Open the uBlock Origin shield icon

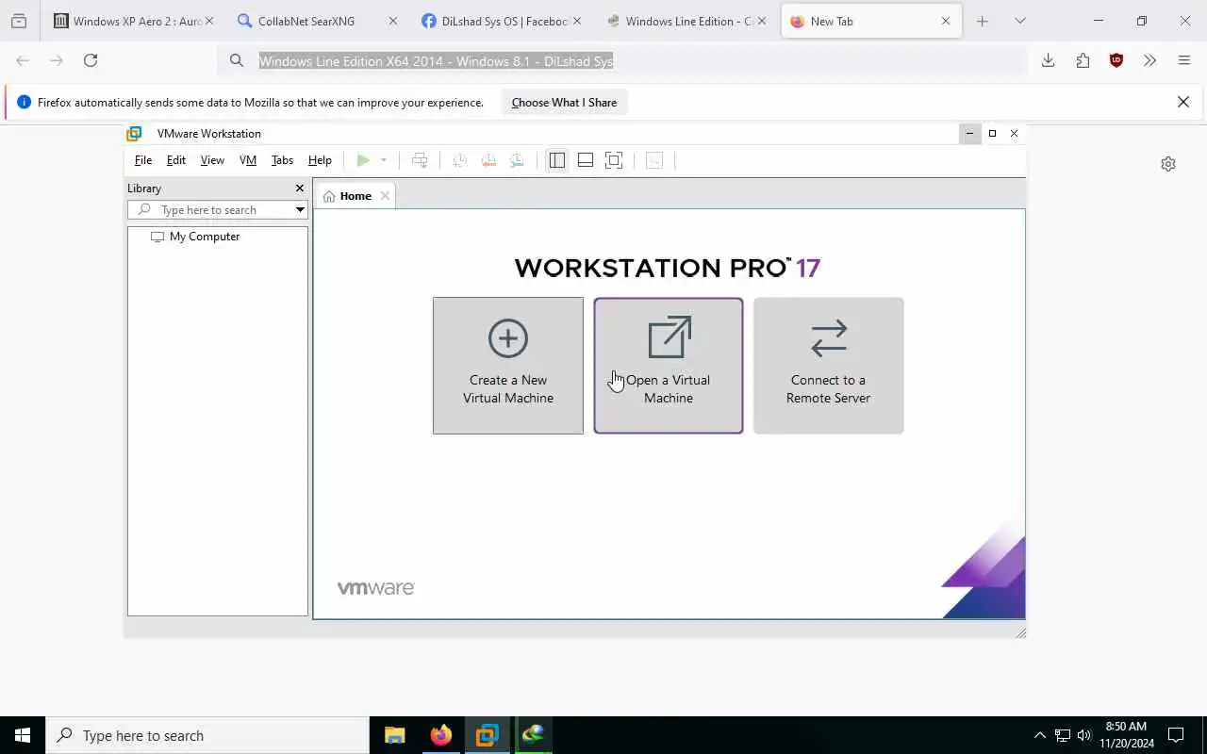click(1116, 60)
